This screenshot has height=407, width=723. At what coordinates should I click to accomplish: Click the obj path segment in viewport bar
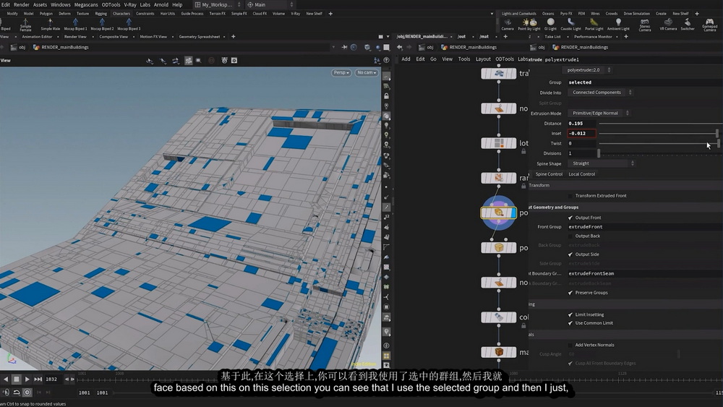tap(22, 47)
